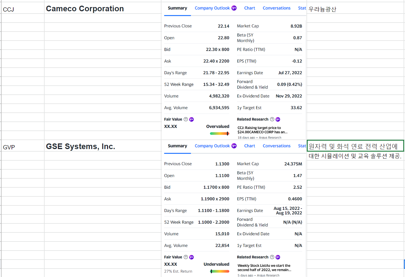This screenshot has height=277, width=405.
Task: Open the GSE Systems Company Outlook tab
Action: click(x=212, y=146)
